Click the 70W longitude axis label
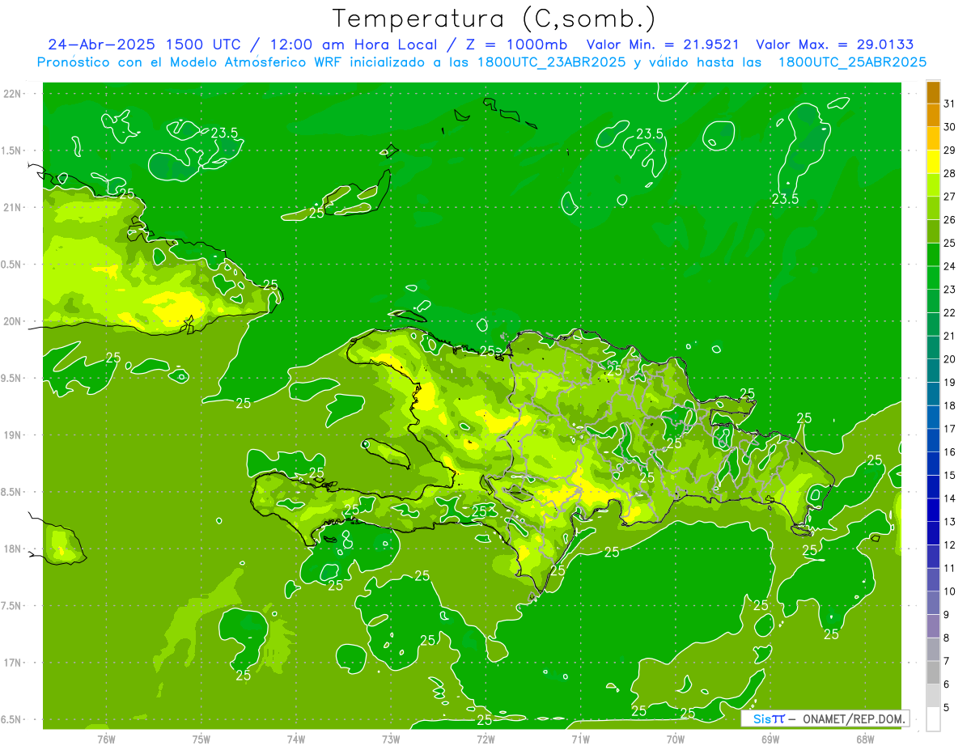This screenshot has height=750, width=971. point(676,739)
